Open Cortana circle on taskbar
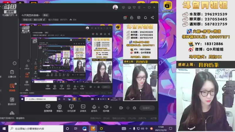 click(x=68, y=128)
